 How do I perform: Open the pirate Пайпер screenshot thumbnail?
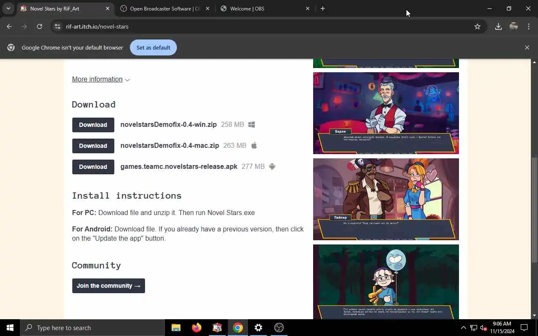386,199
